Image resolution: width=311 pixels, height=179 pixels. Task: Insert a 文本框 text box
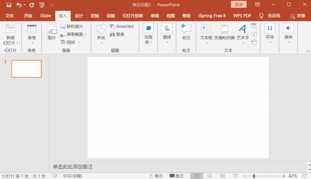click(206, 34)
